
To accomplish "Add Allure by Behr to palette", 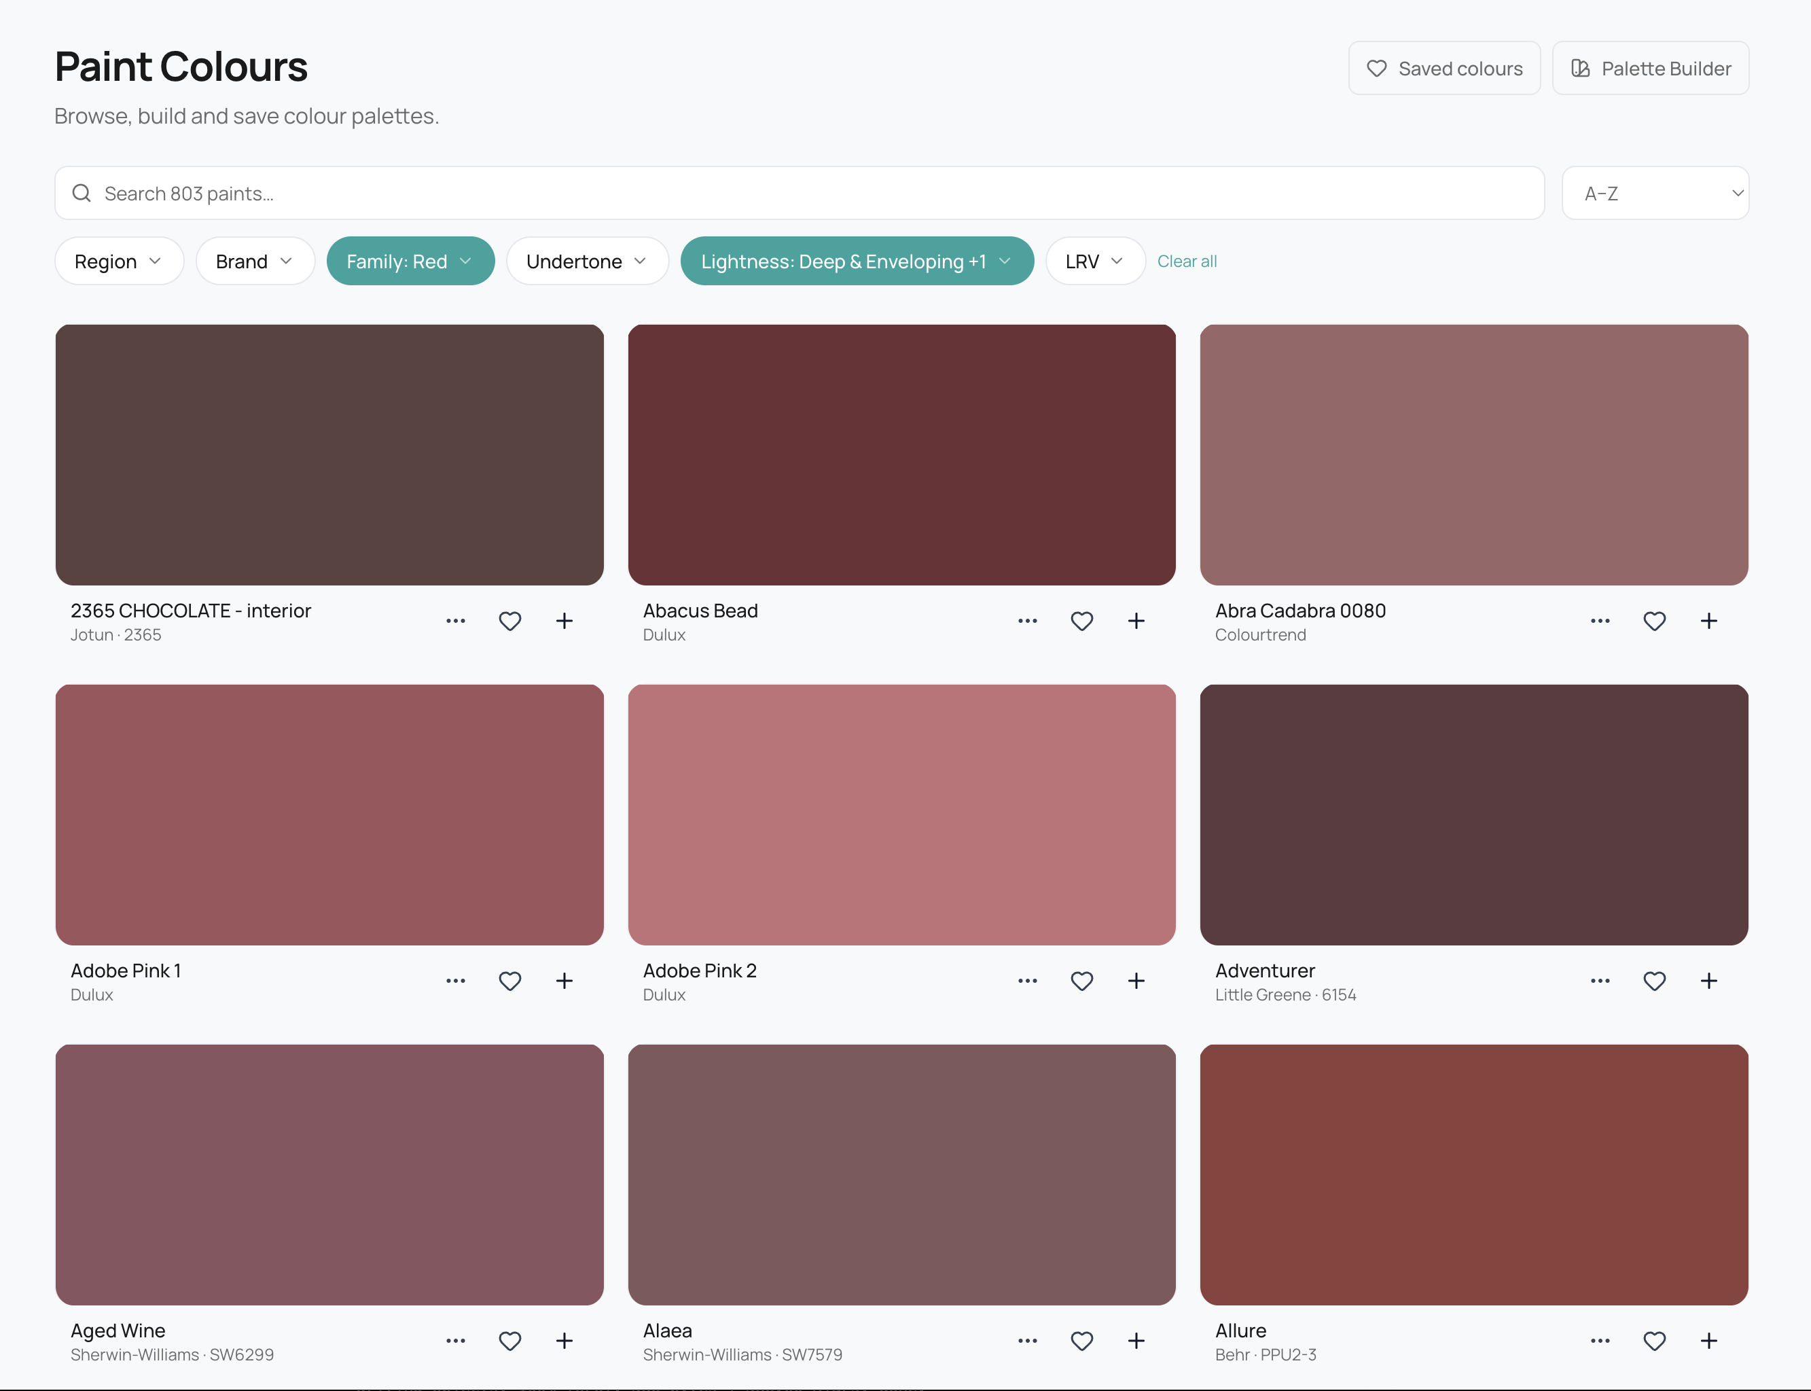I will pyautogui.click(x=1708, y=1341).
